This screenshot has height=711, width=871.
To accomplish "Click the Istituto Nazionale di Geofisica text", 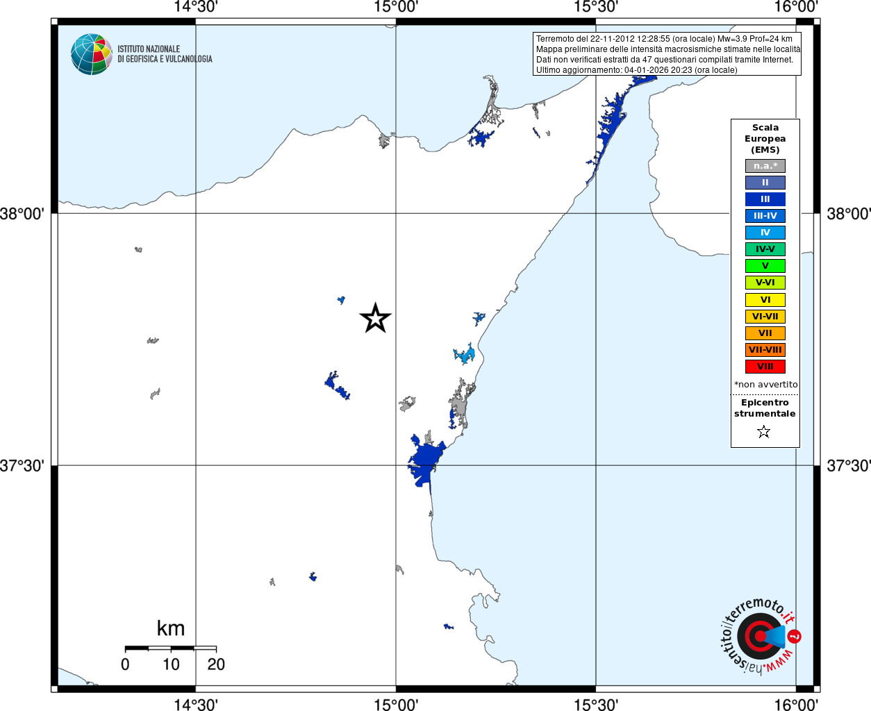I will pos(165,54).
